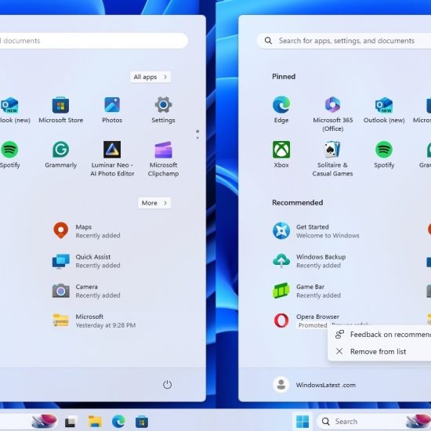Launch Solitaire & Casual Games
431x431 pixels.
[332, 158]
